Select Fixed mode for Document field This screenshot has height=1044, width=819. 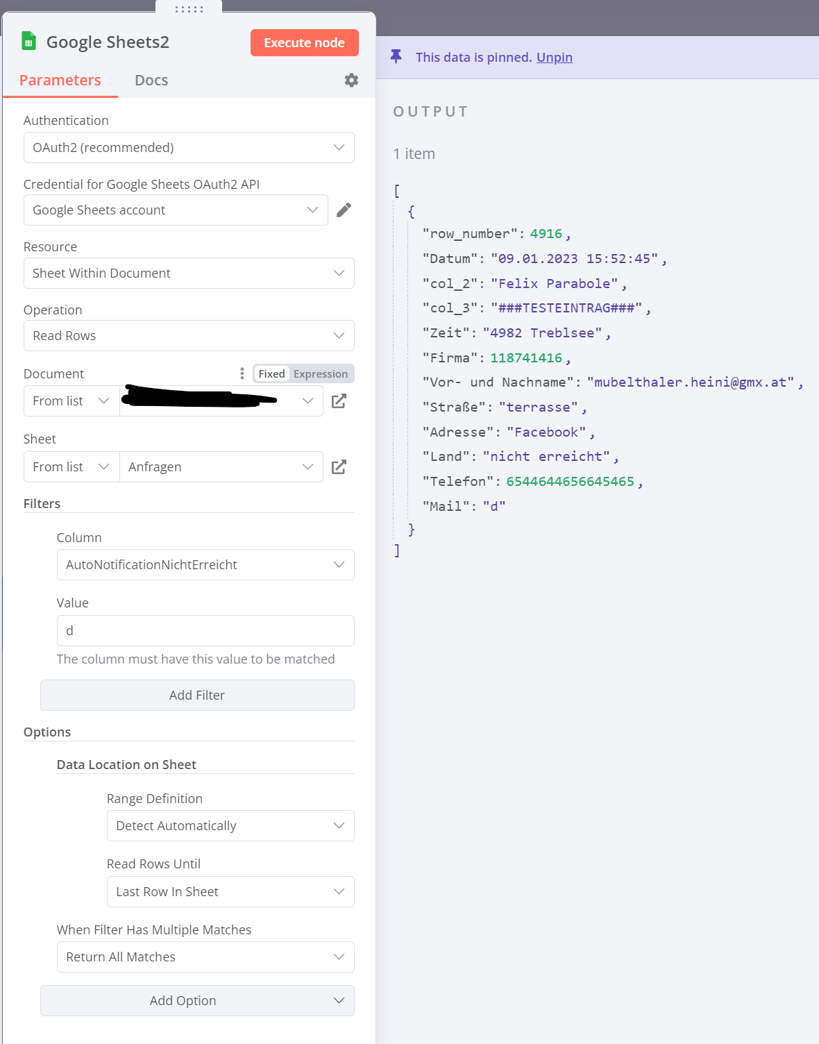[x=271, y=373]
